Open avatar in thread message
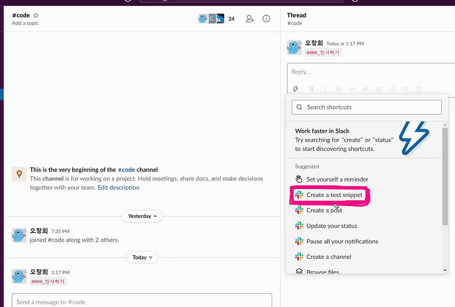455x307 pixels. [x=294, y=47]
